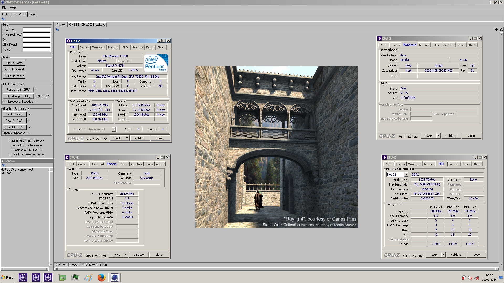Screen dimensions: 504x283
Task: Launch Firefox from the taskbar
Action: click(101, 277)
